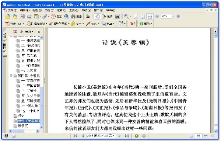Select the 三 王镇长 bookmark

(x=29, y=91)
